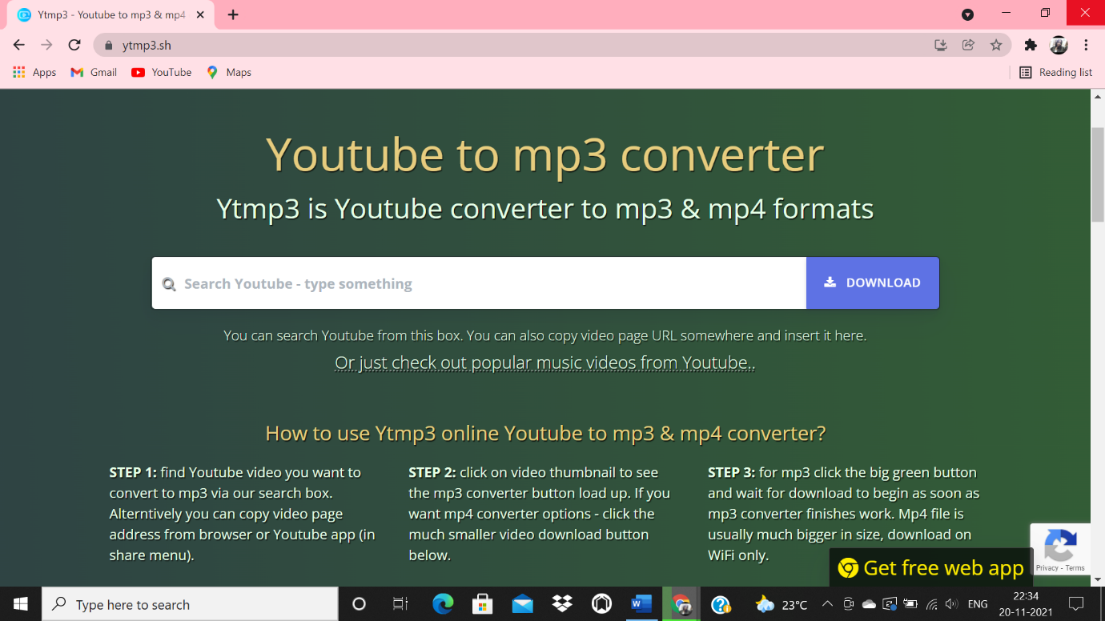Open Microsoft Store from taskbar
This screenshot has height=621, width=1105.
click(482, 604)
